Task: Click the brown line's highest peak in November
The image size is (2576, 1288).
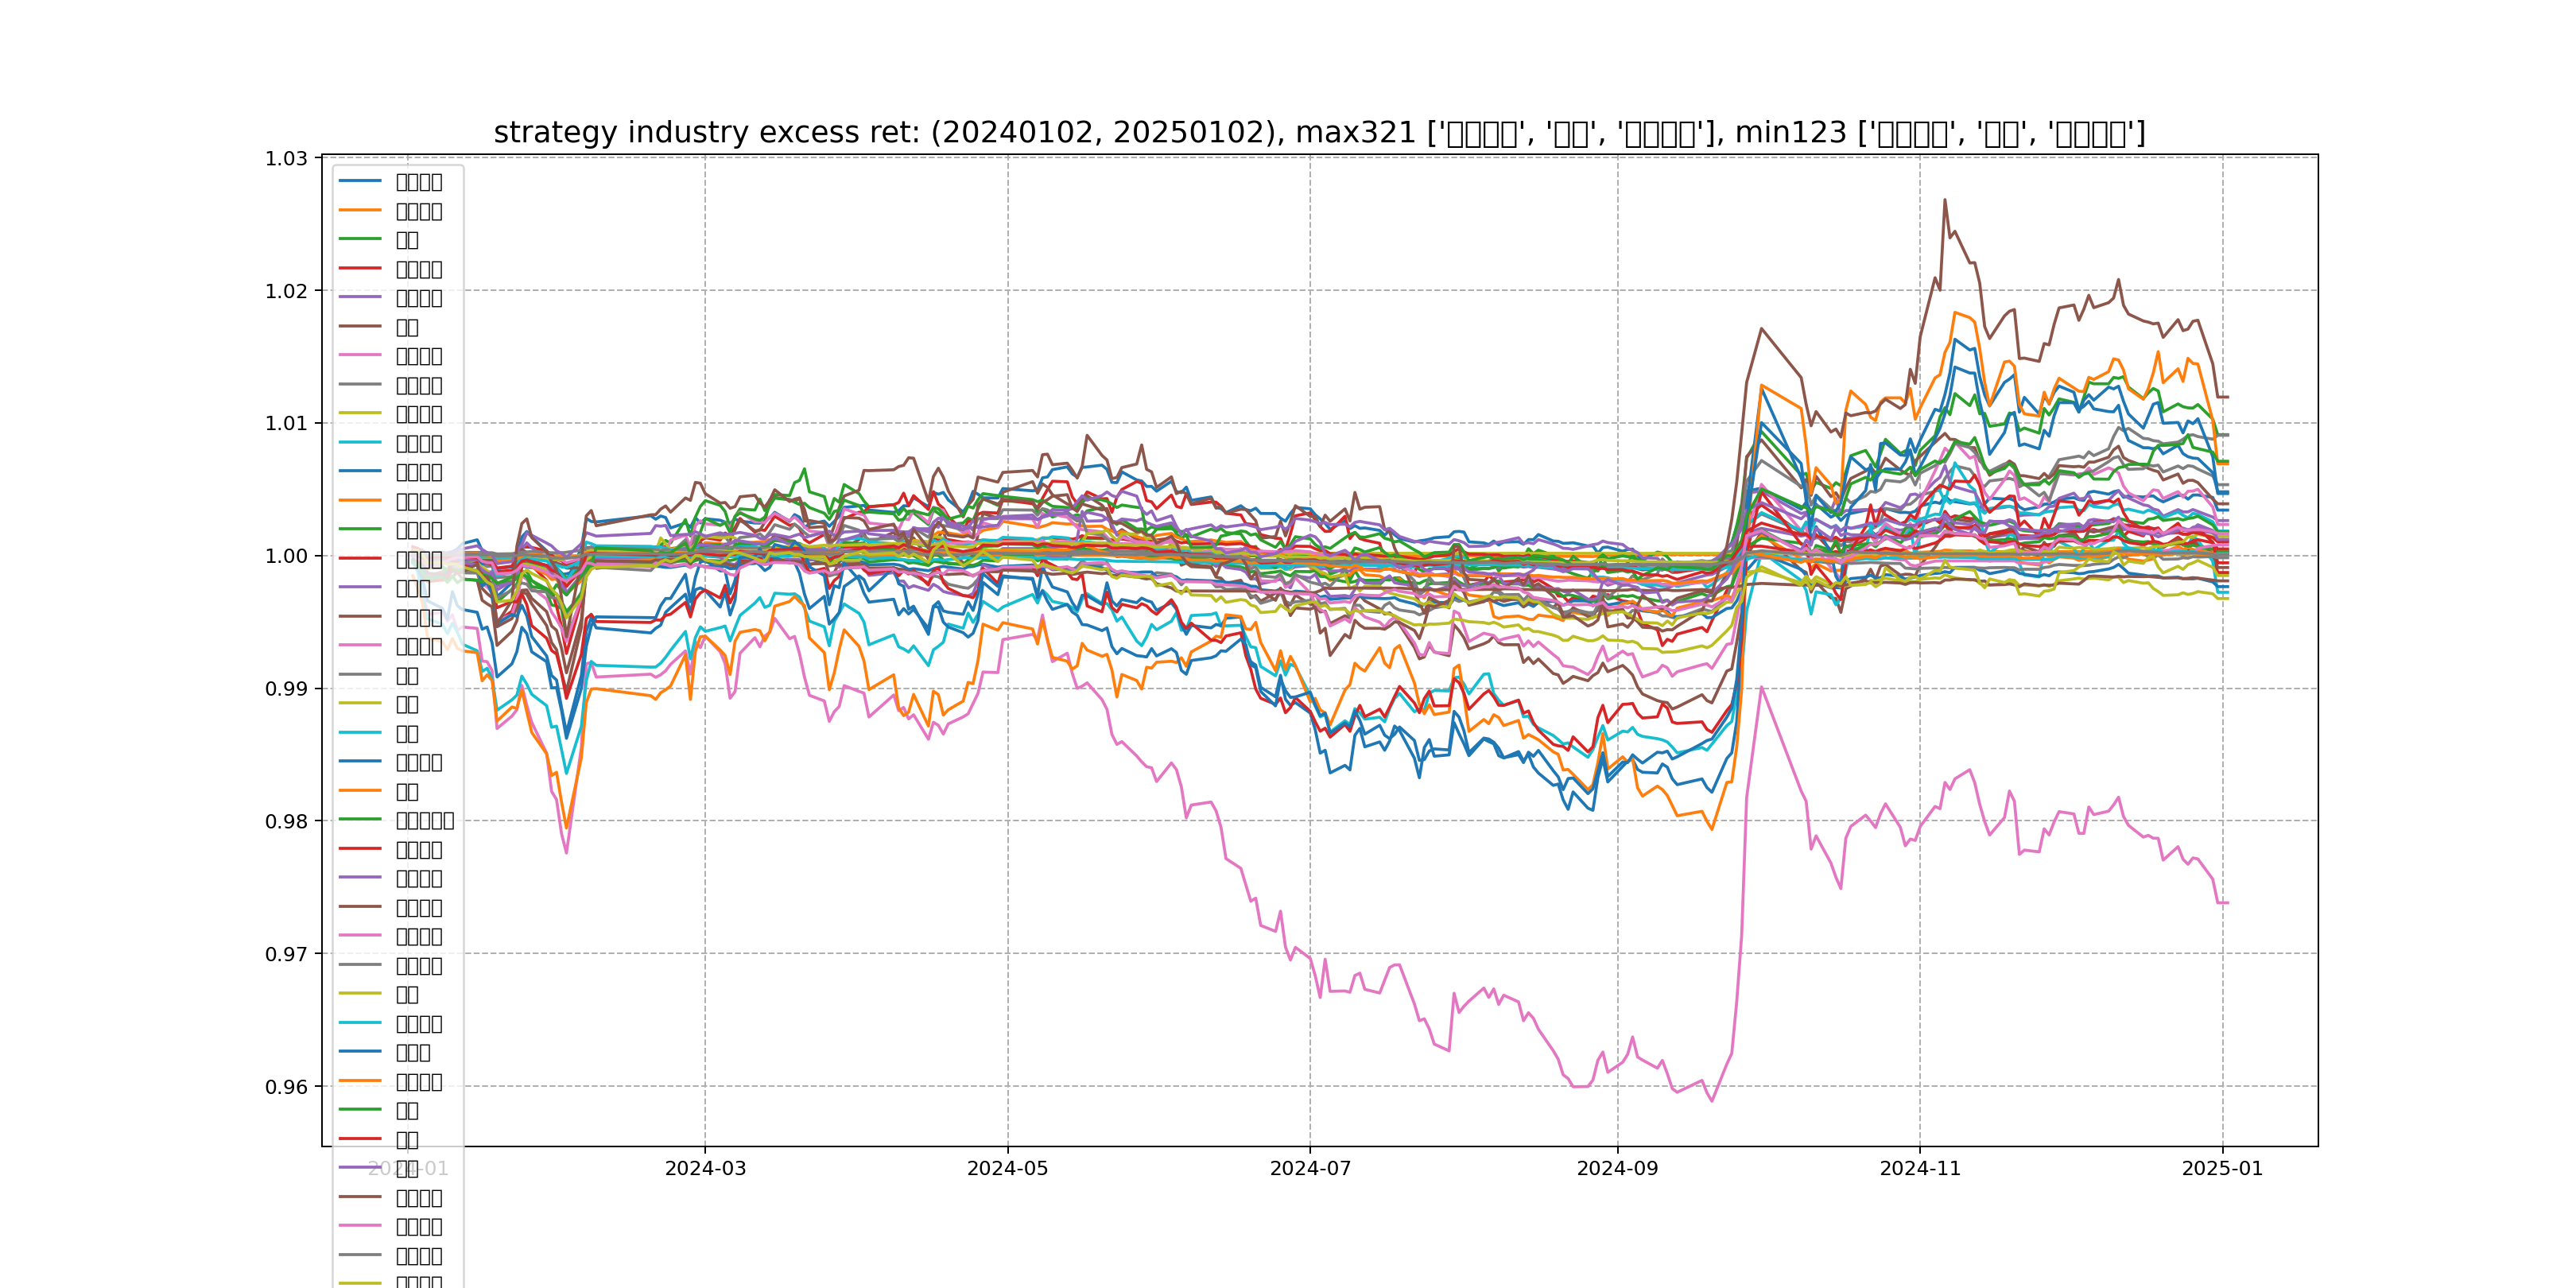Action: point(1944,199)
